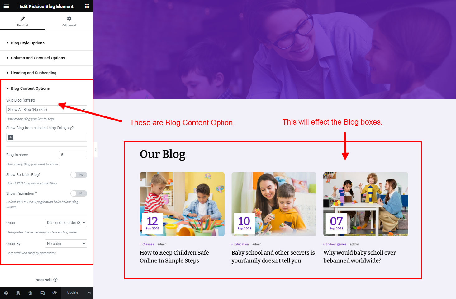Open the widgets grid icon
The height and width of the screenshot is (299, 456).
tap(87, 6)
